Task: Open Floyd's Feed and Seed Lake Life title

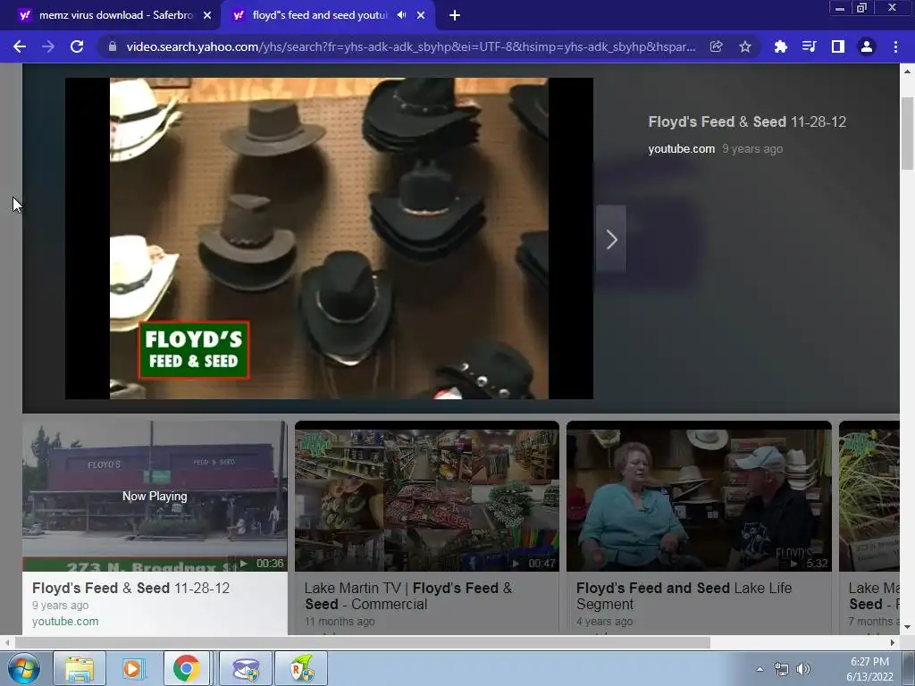Action: [684, 596]
